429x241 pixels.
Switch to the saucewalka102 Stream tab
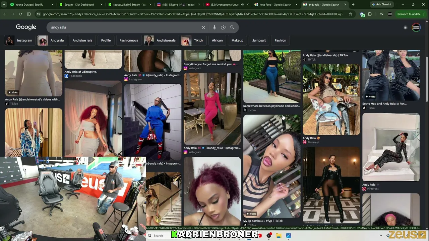[129, 5]
